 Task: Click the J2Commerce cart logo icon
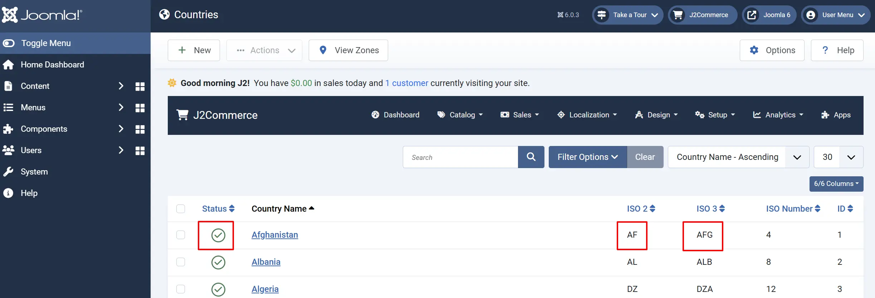[182, 115]
